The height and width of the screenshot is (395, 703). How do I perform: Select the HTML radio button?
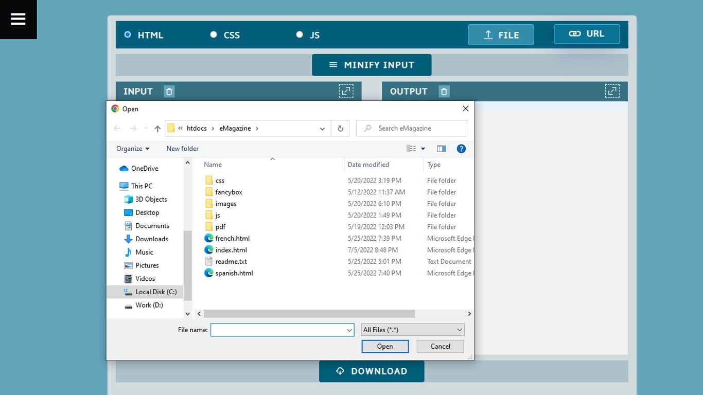[x=128, y=34]
